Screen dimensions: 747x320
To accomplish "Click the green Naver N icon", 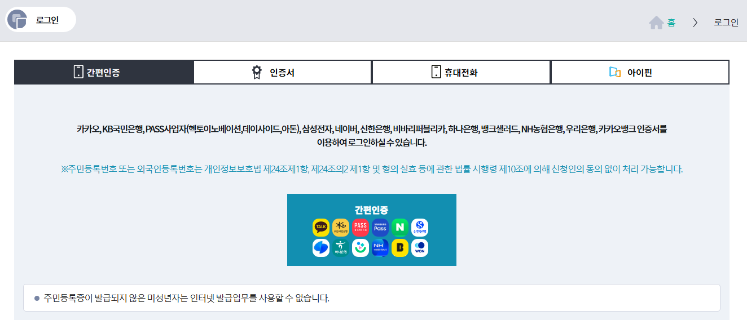I will tap(400, 227).
